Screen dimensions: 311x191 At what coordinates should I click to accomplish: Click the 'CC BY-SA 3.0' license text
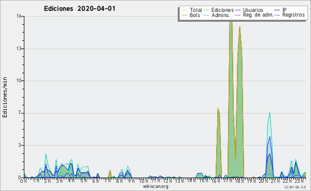pyautogui.click(x=295, y=187)
